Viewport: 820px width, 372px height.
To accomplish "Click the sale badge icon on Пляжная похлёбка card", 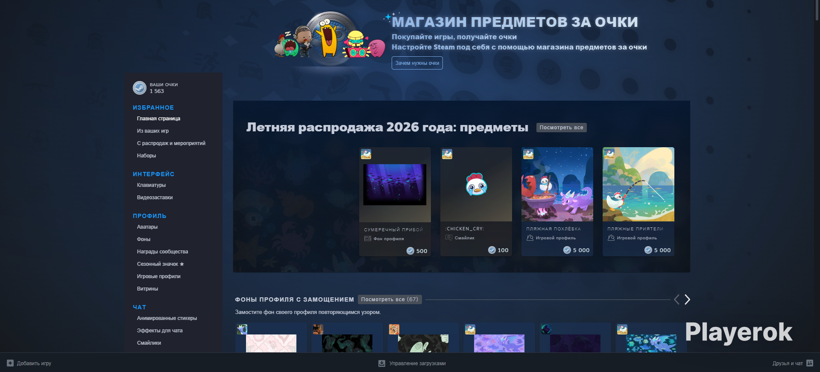I will (x=528, y=154).
